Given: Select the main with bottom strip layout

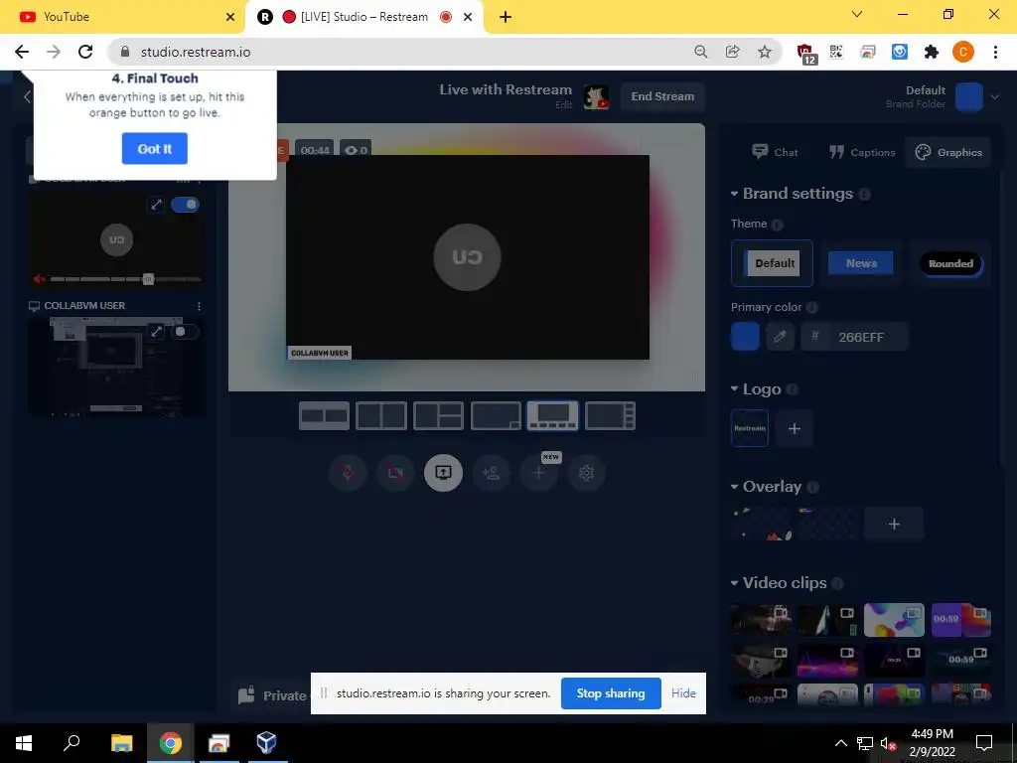Looking at the screenshot, I should click(x=552, y=416).
